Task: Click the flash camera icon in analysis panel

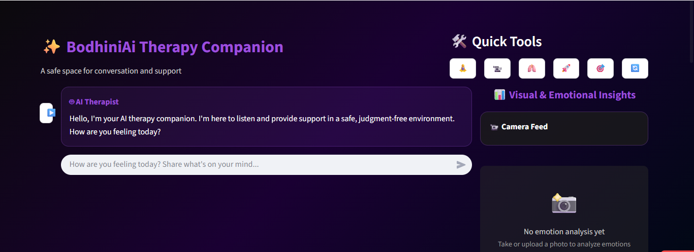Action: pos(564,203)
